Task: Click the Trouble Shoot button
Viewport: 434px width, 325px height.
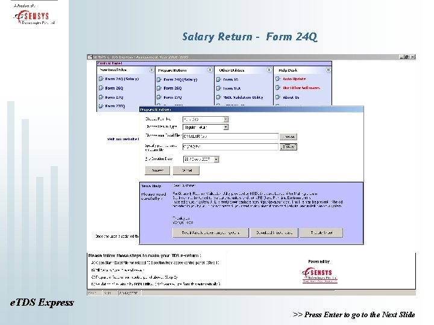Action: [321, 233]
